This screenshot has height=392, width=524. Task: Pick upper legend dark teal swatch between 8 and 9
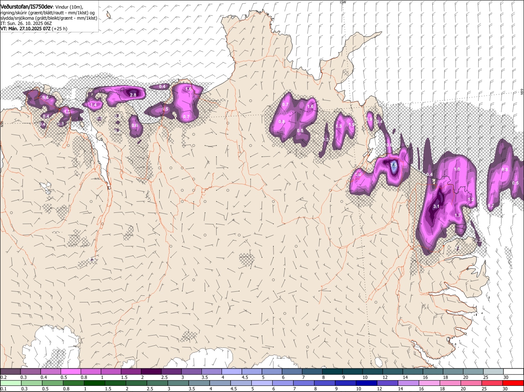332,371
